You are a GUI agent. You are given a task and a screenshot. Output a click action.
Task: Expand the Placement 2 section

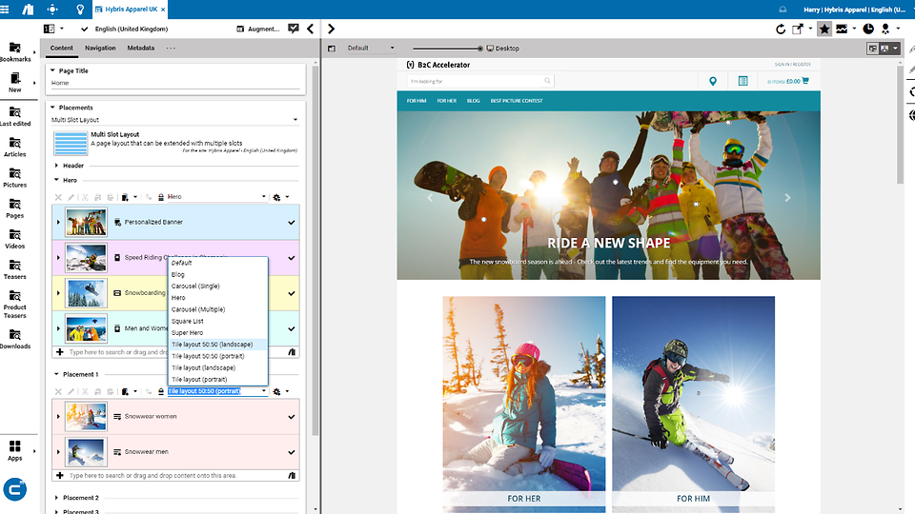(56, 498)
